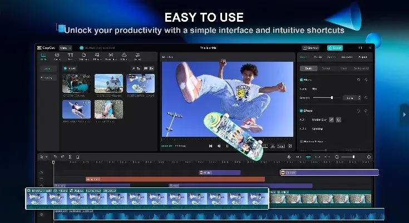
Task: Jump to previous frame in monitor
Action: 219,146
